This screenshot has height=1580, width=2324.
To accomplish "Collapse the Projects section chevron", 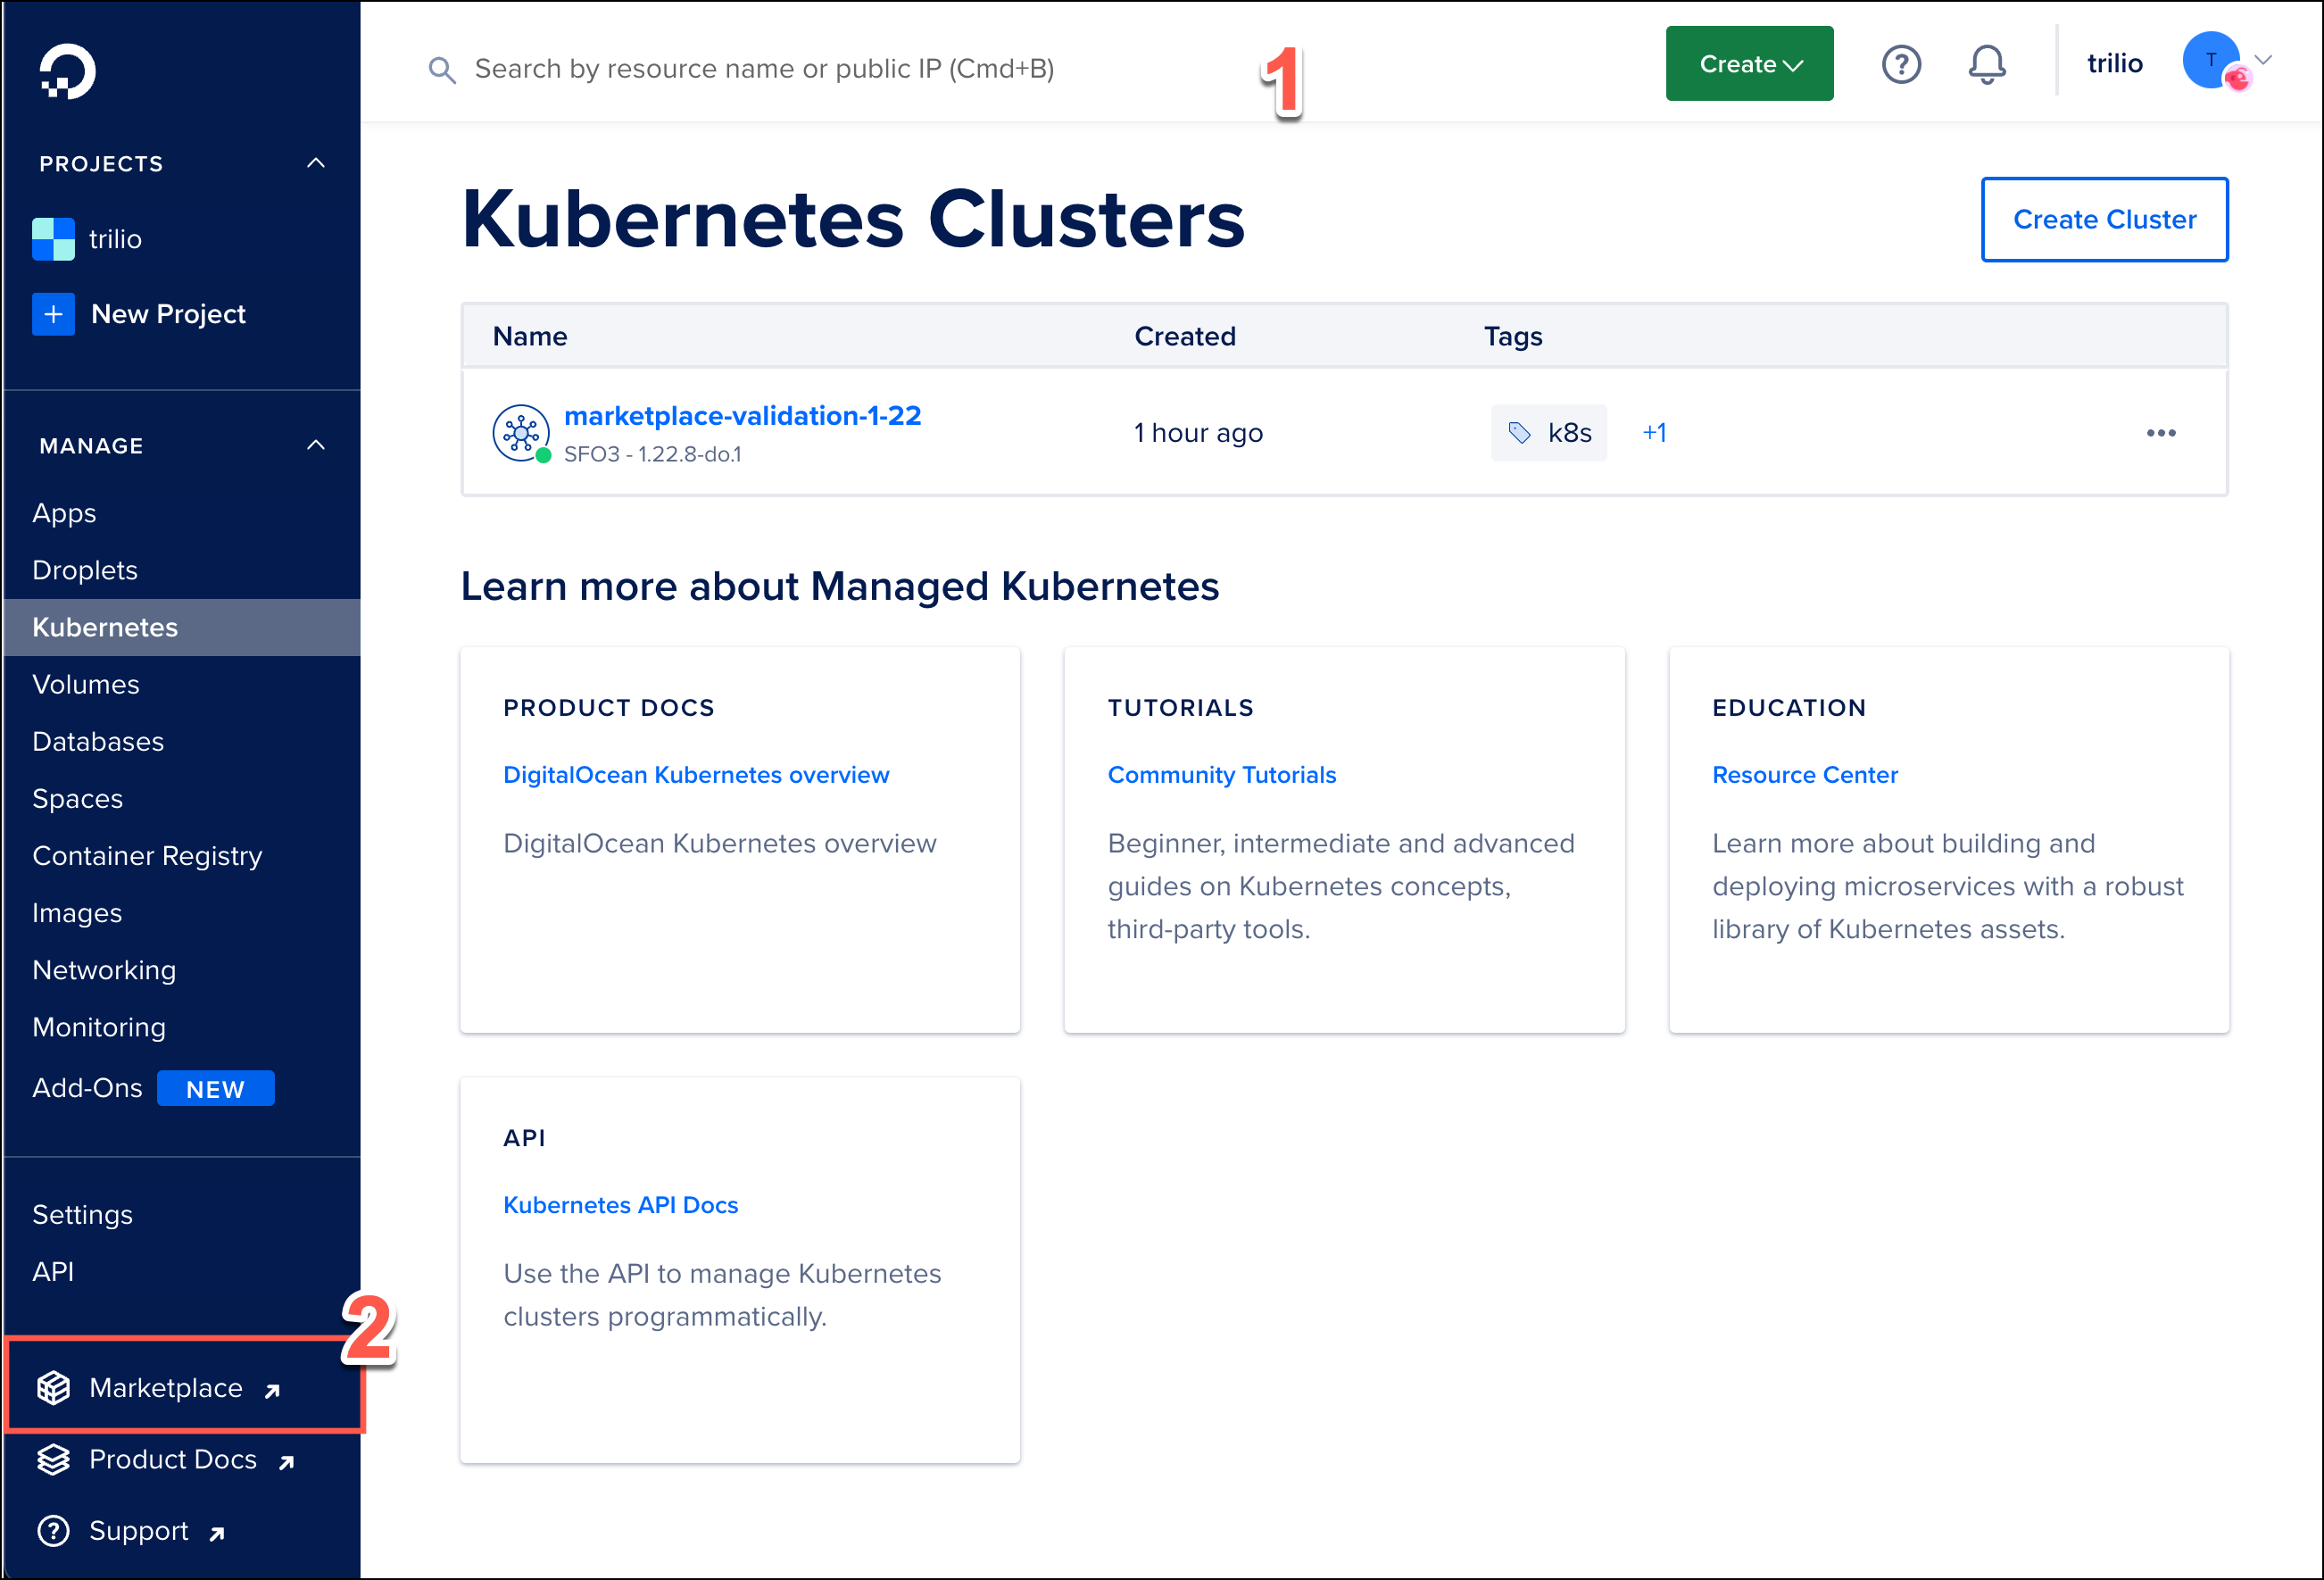I will 316,163.
